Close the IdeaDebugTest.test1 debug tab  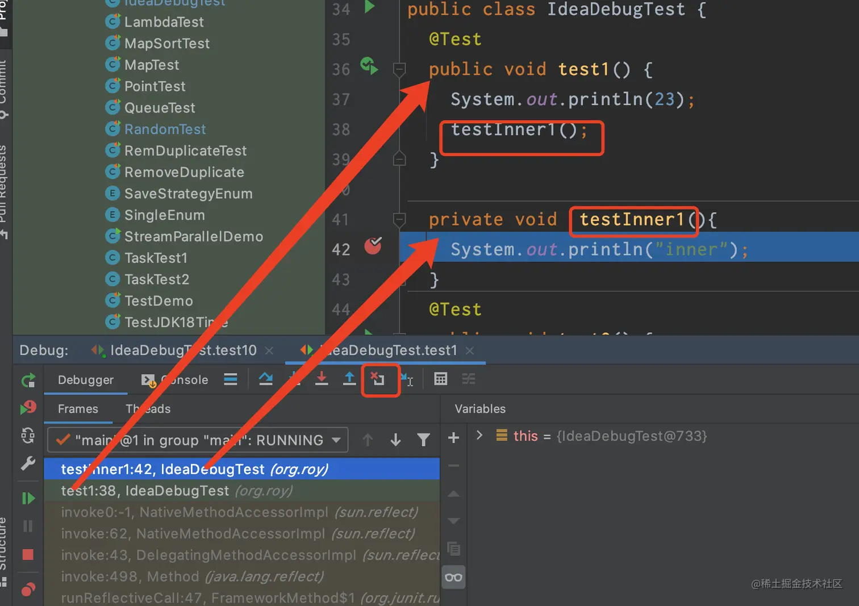point(470,351)
